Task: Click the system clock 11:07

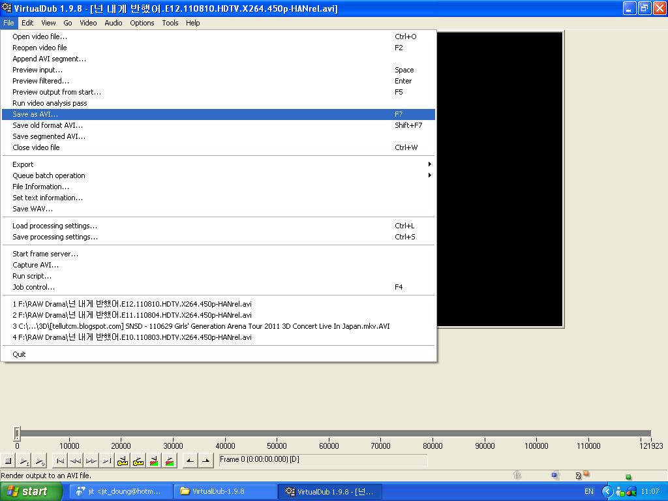Action: (650, 491)
